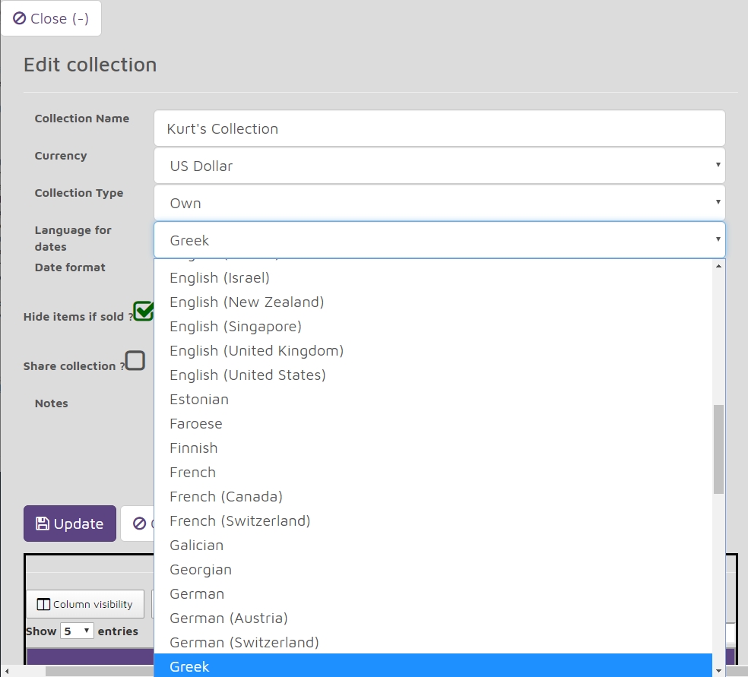This screenshot has width=748, height=677.
Task: Select plain French option
Action: [x=433, y=472]
